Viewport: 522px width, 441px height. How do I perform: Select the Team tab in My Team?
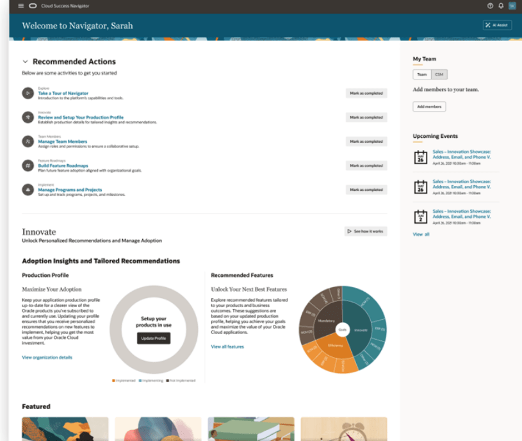[422, 75]
